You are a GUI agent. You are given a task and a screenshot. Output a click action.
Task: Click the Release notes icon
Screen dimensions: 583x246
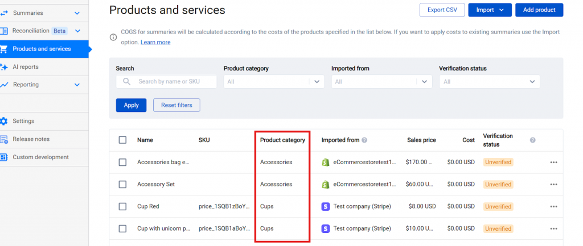pos(4,139)
